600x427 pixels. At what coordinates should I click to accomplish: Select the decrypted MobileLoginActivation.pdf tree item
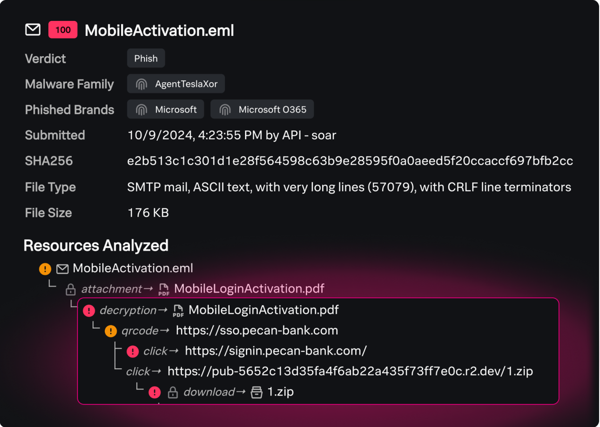[x=263, y=310]
